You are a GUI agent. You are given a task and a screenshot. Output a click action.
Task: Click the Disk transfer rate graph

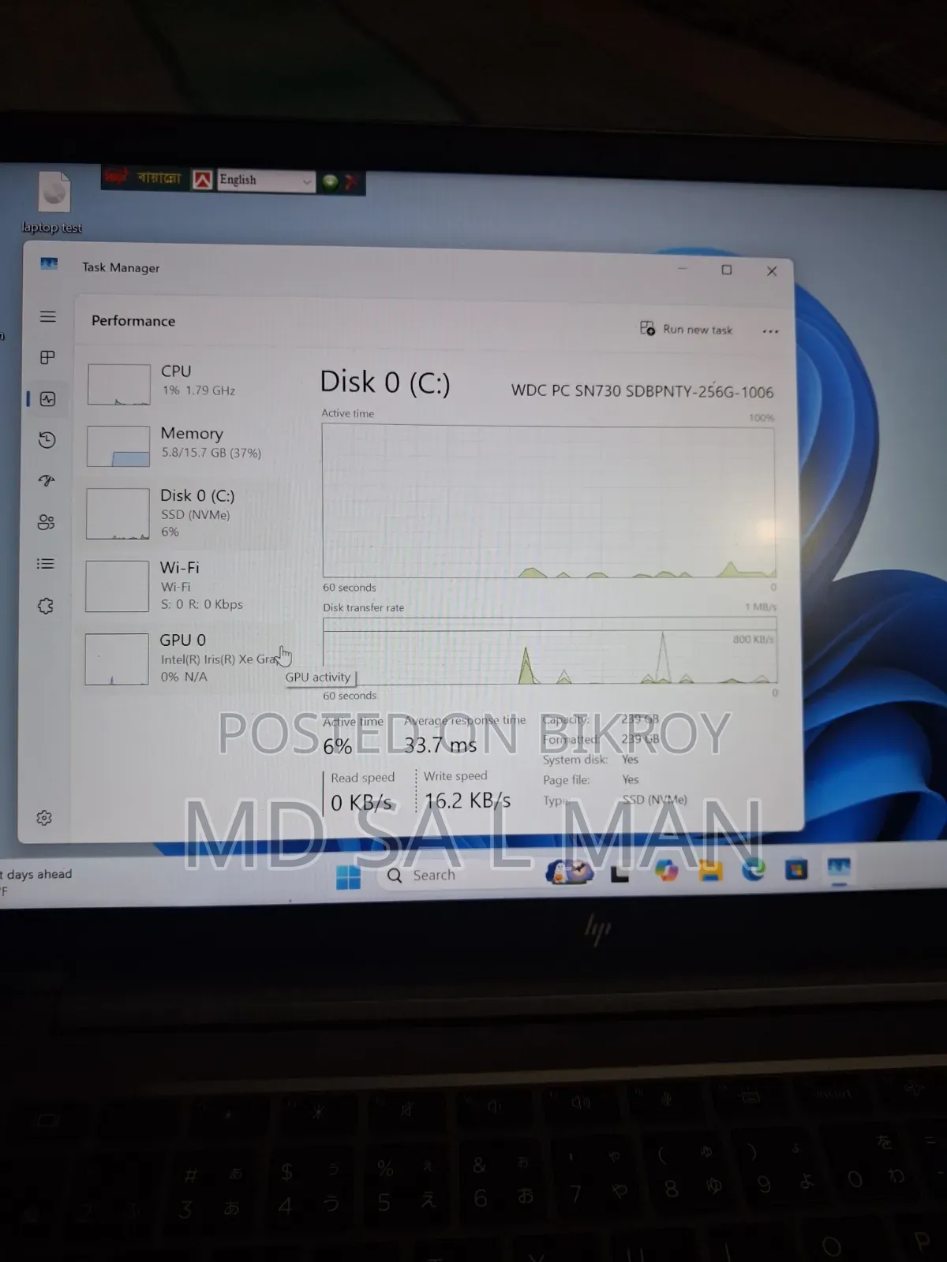point(550,652)
